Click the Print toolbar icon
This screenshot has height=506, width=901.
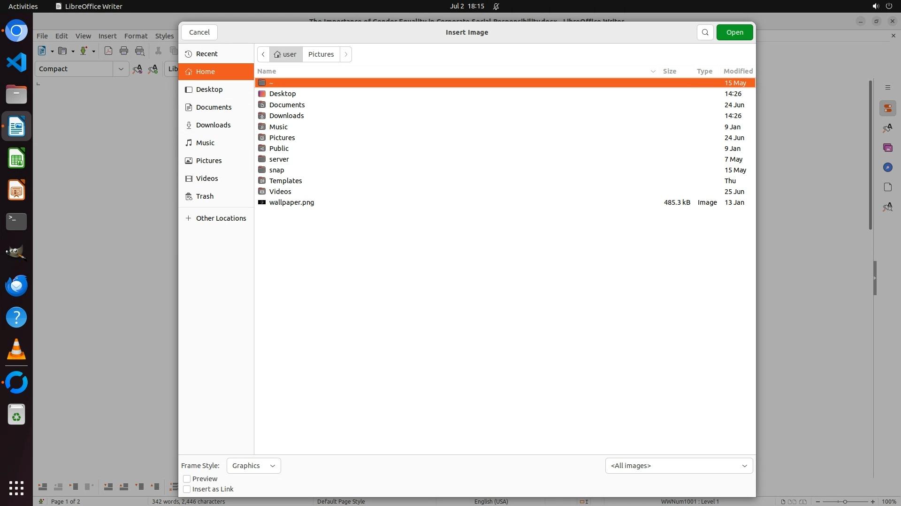coord(124,51)
